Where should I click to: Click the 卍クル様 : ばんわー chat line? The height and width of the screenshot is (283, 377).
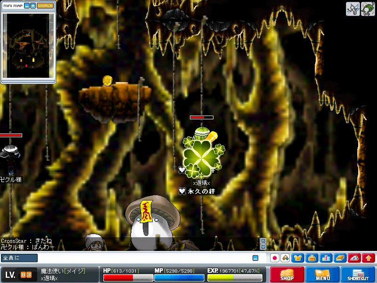(x=28, y=247)
